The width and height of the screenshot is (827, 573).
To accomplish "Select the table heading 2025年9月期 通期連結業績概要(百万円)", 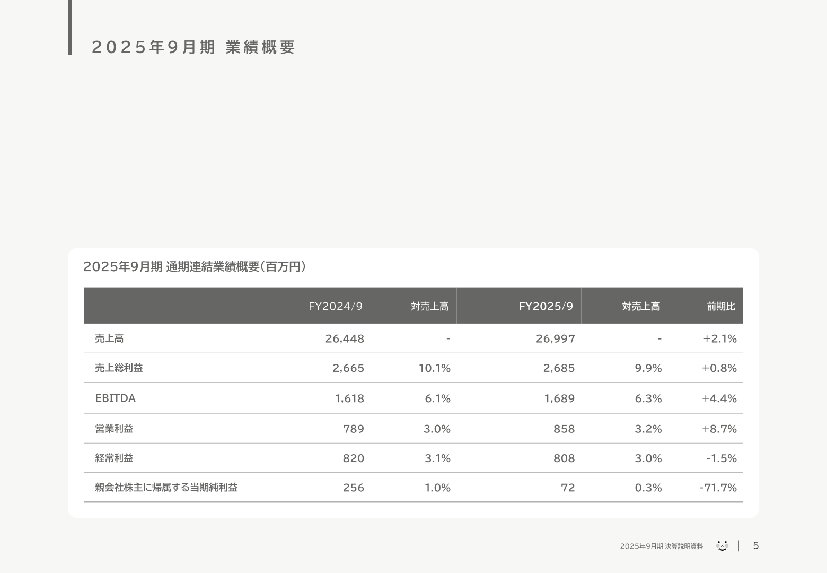I will [195, 266].
